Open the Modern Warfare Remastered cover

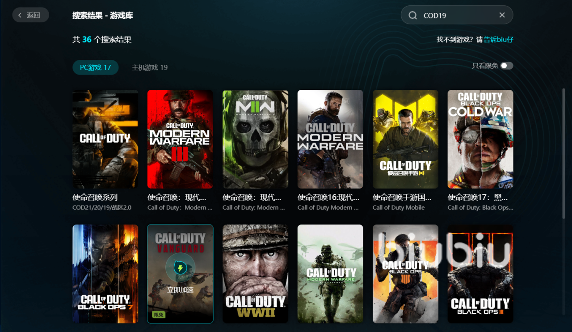pyautogui.click(x=330, y=273)
